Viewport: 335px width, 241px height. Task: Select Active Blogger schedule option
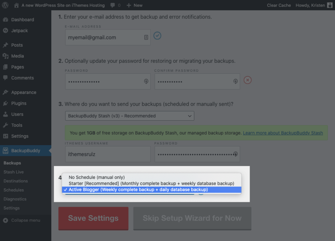pos(152,189)
